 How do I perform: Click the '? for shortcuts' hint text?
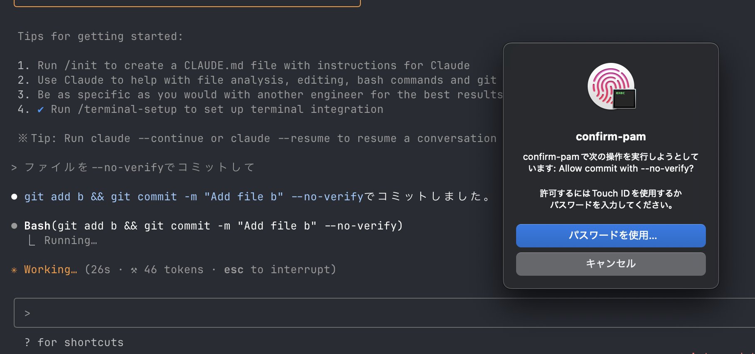74,342
